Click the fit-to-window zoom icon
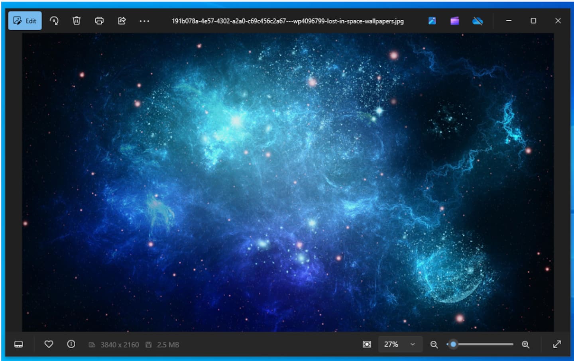The width and height of the screenshot is (574, 361). point(367,344)
